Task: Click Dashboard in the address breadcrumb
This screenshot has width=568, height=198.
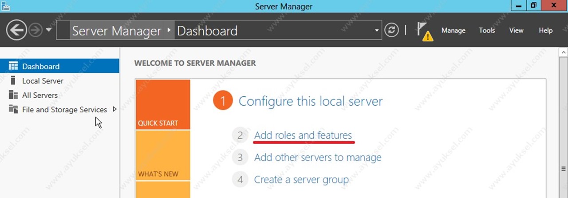Action: tap(207, 31)
